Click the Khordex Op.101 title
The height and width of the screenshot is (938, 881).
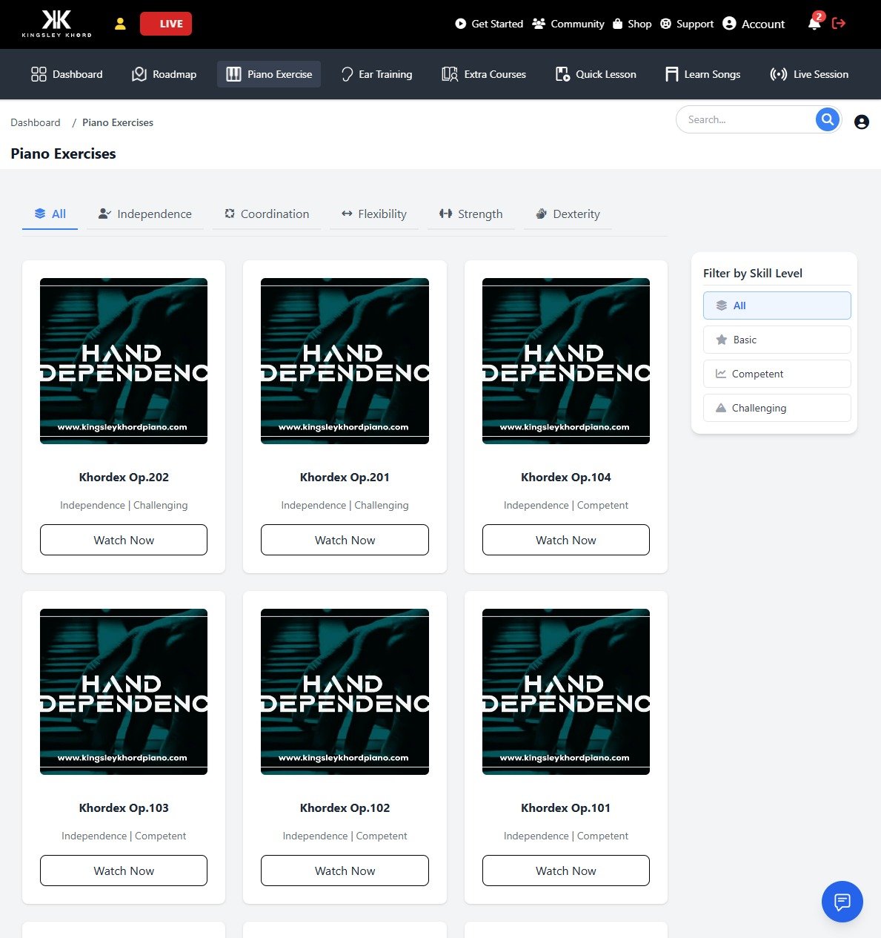click(x=566, y=807)
